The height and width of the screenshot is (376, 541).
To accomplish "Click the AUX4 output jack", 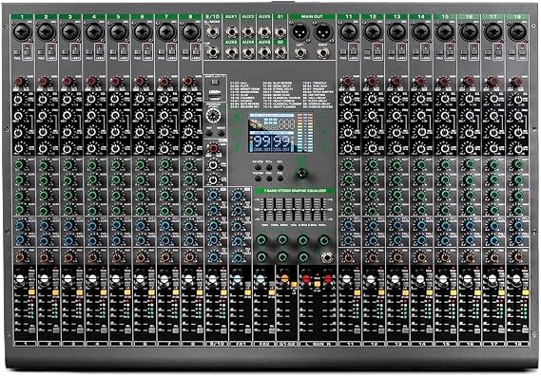I will point(248,53).
